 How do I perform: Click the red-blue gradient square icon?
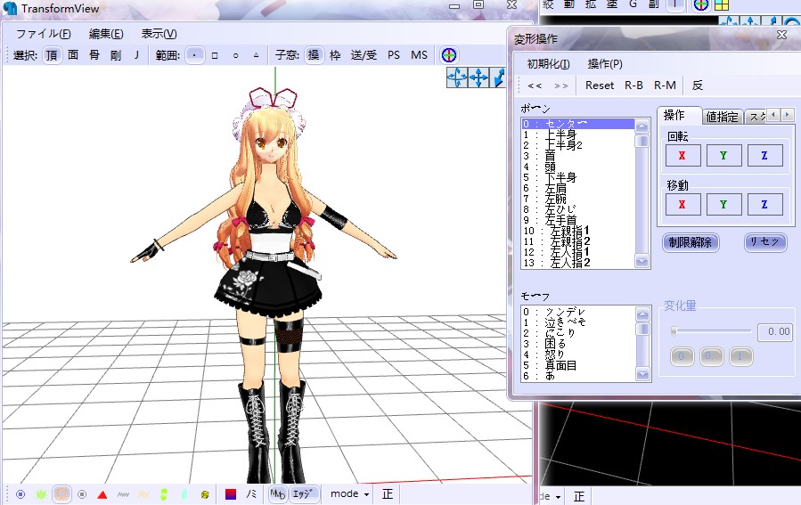[231, 494]
